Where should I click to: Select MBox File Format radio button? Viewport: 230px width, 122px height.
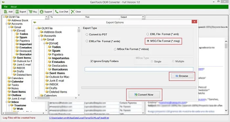coord(115,49)
